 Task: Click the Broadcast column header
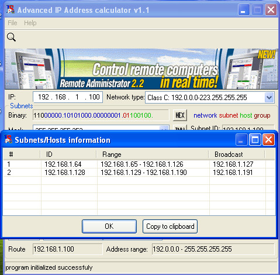point(237,154)
